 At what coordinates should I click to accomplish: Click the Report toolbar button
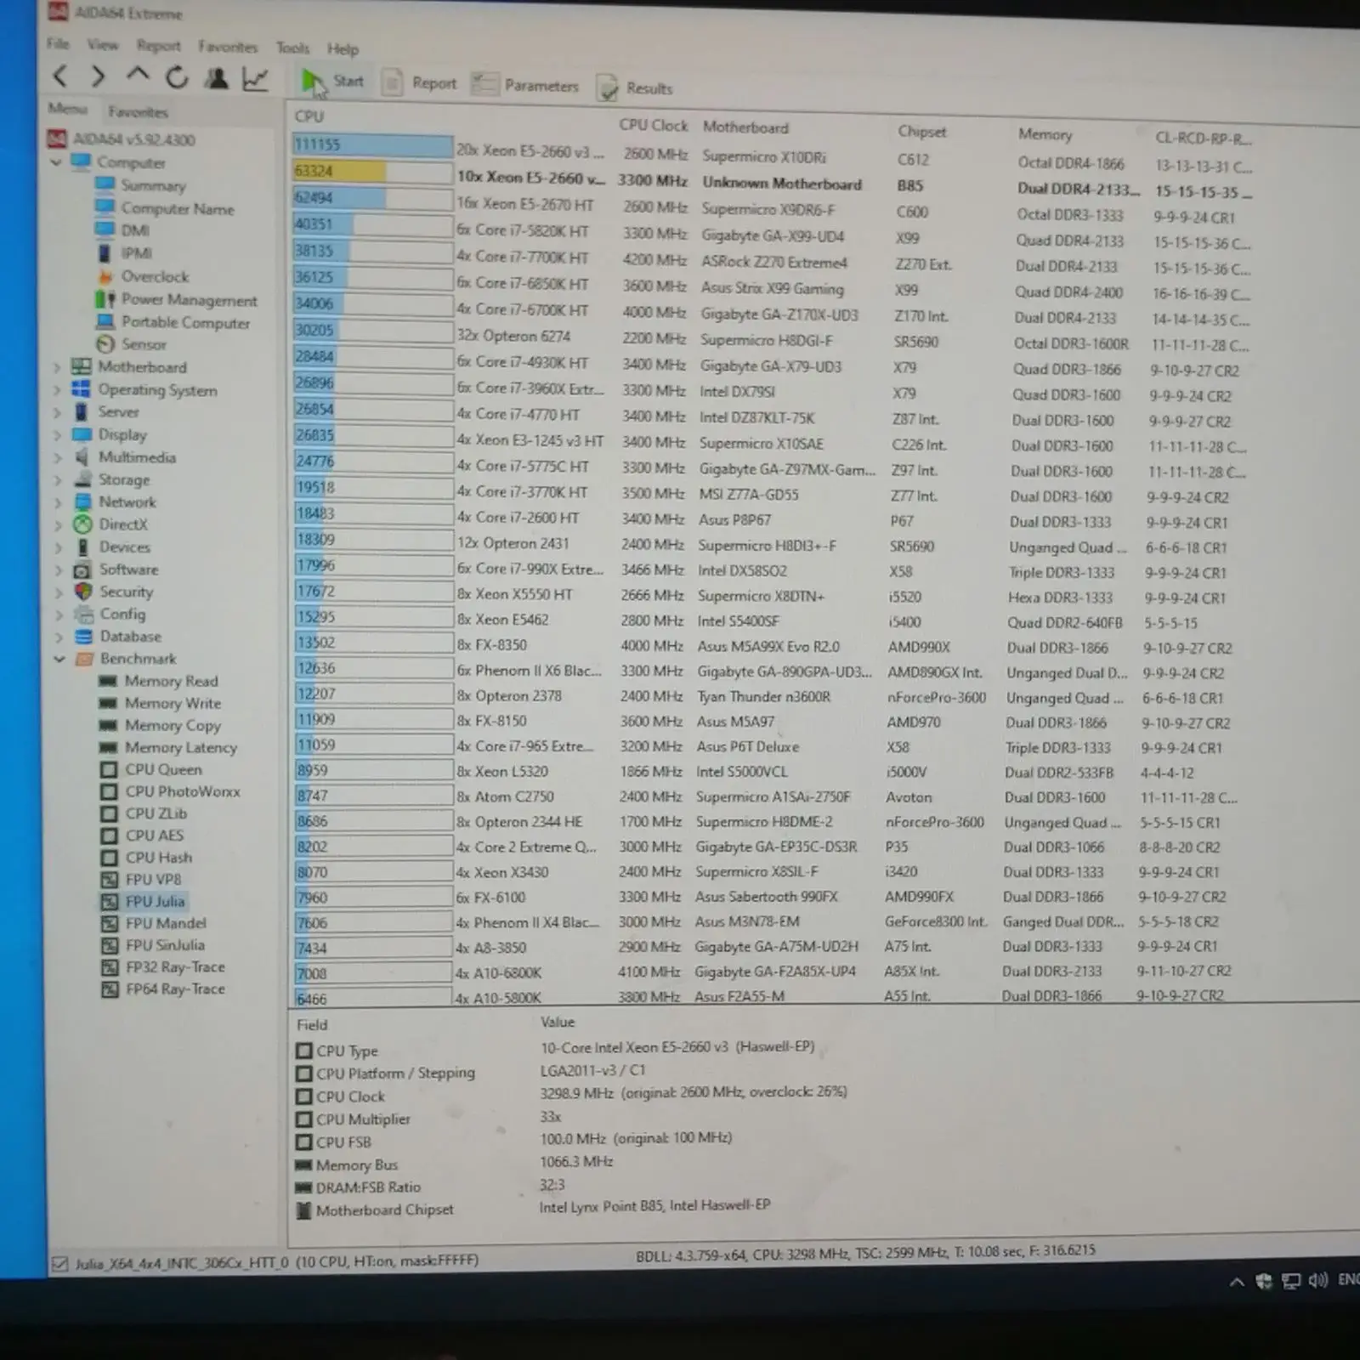click(x=419, y=83)
